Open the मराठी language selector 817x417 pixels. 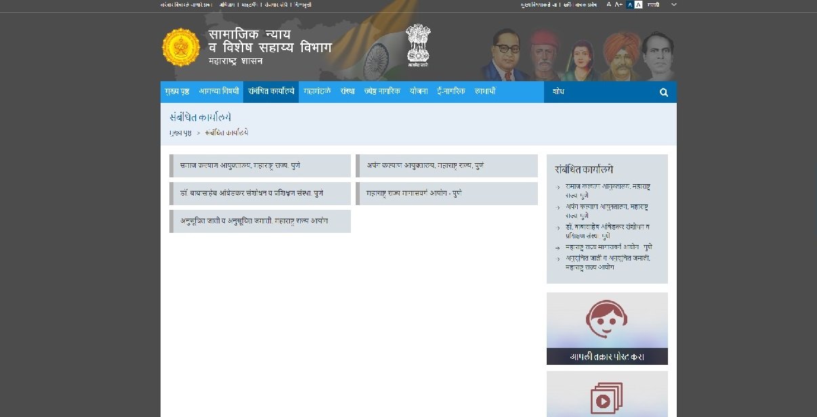pyautogui.click(x=653, y=4)
